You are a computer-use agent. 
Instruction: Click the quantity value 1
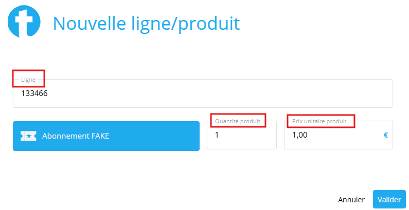pyautogui.click(x=217, y=135)
